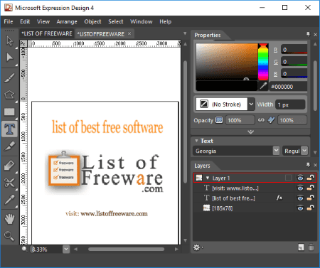Pick a color in the gradient color field

(227, 62)
